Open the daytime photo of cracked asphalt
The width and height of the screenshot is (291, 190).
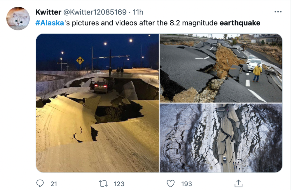tap(221, 68)
